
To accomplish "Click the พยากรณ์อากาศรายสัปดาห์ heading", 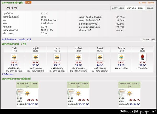I will point(16,79).
